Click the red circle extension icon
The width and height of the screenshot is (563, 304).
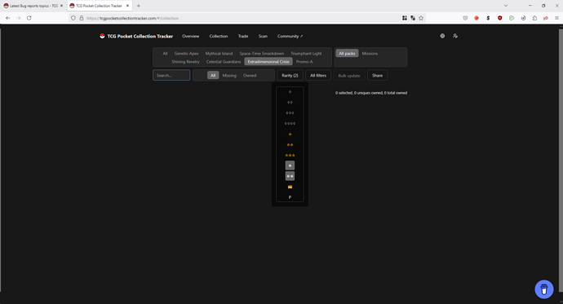pyautogui.click(x=477, y=18)
